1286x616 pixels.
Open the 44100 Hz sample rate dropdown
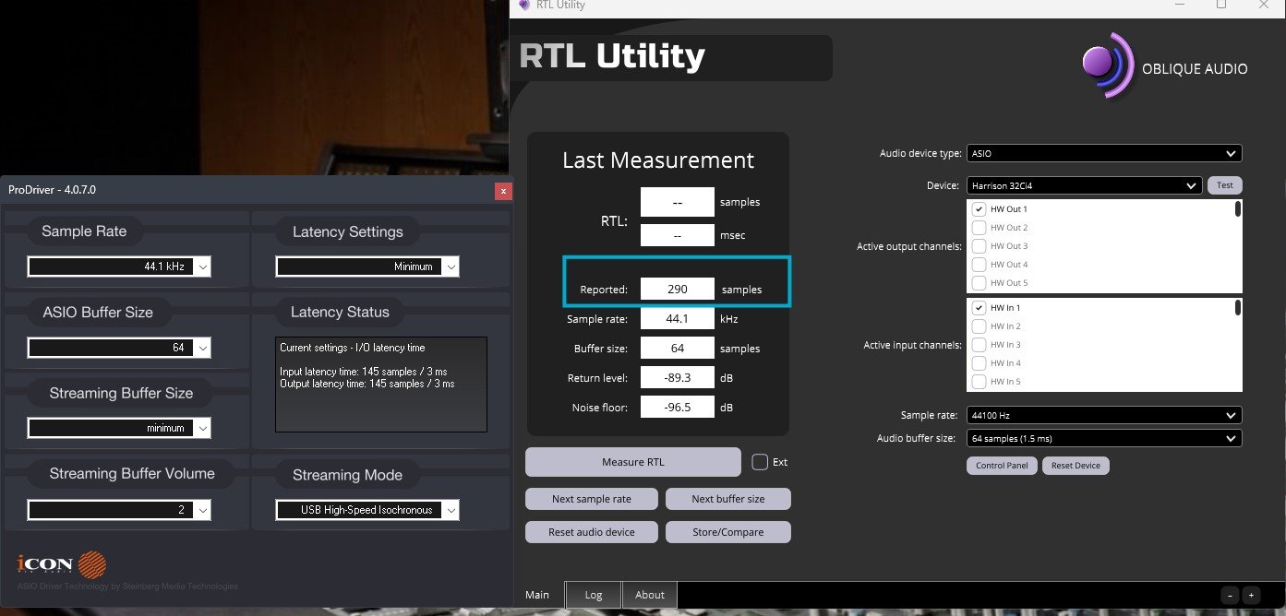click(1104, 416)
